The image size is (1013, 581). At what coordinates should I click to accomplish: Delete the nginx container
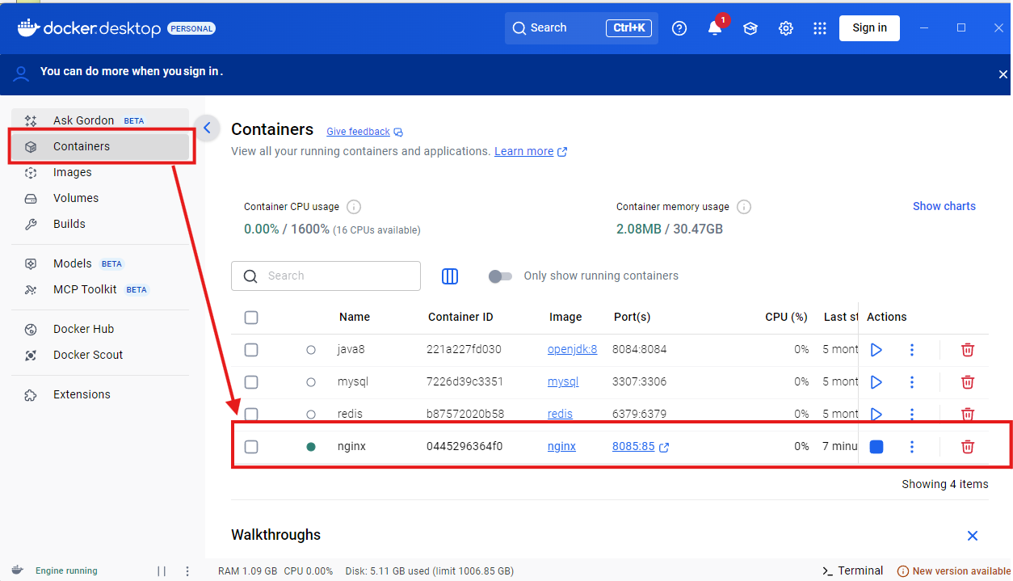click(968, 447)
